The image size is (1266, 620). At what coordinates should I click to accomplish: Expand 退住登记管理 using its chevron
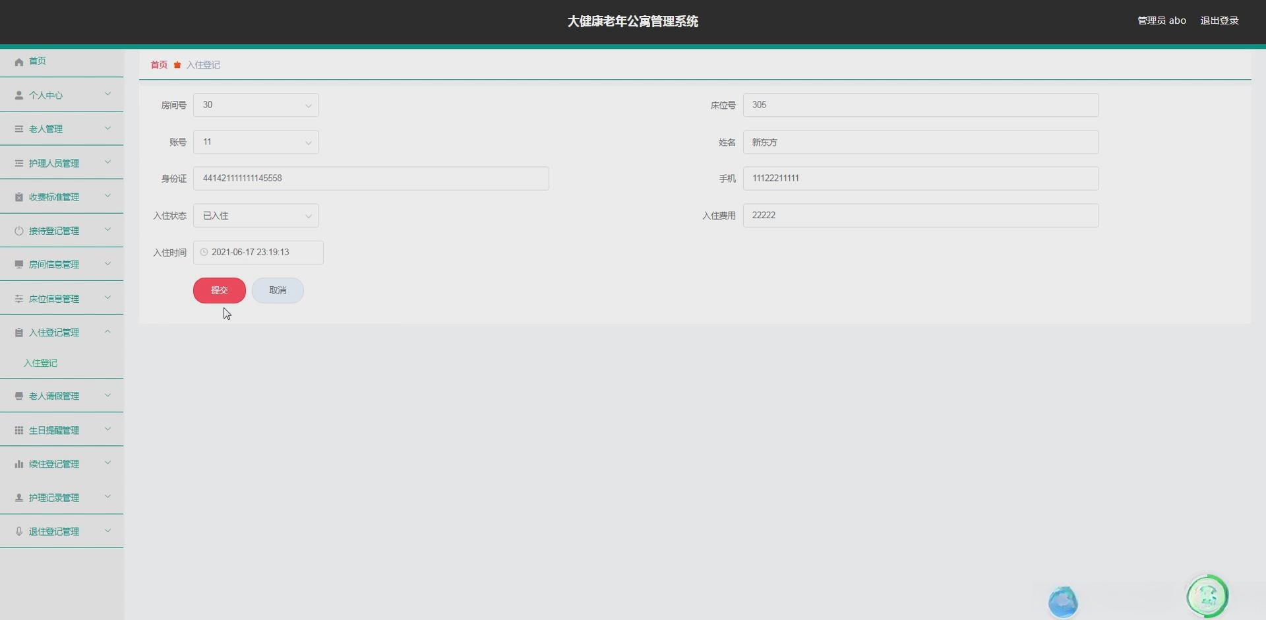[107, 530]
